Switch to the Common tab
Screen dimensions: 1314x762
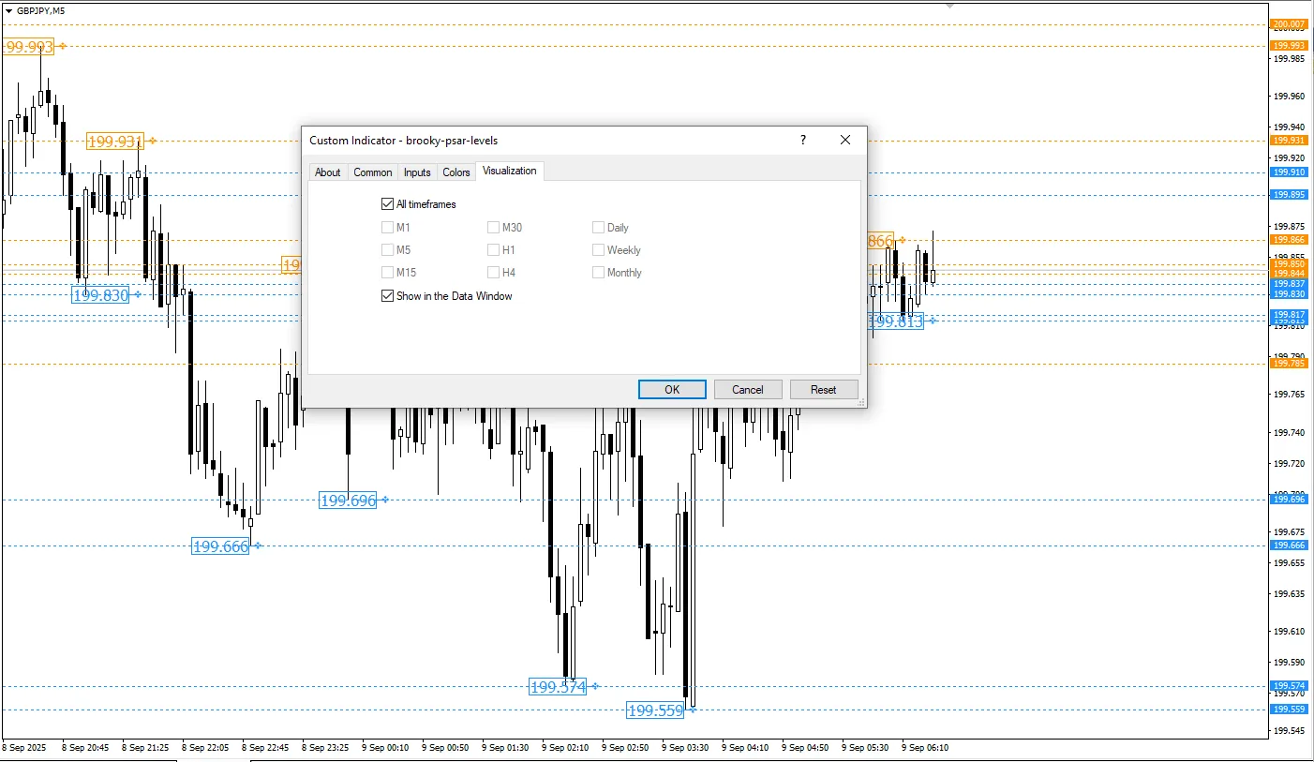point(373,172)
